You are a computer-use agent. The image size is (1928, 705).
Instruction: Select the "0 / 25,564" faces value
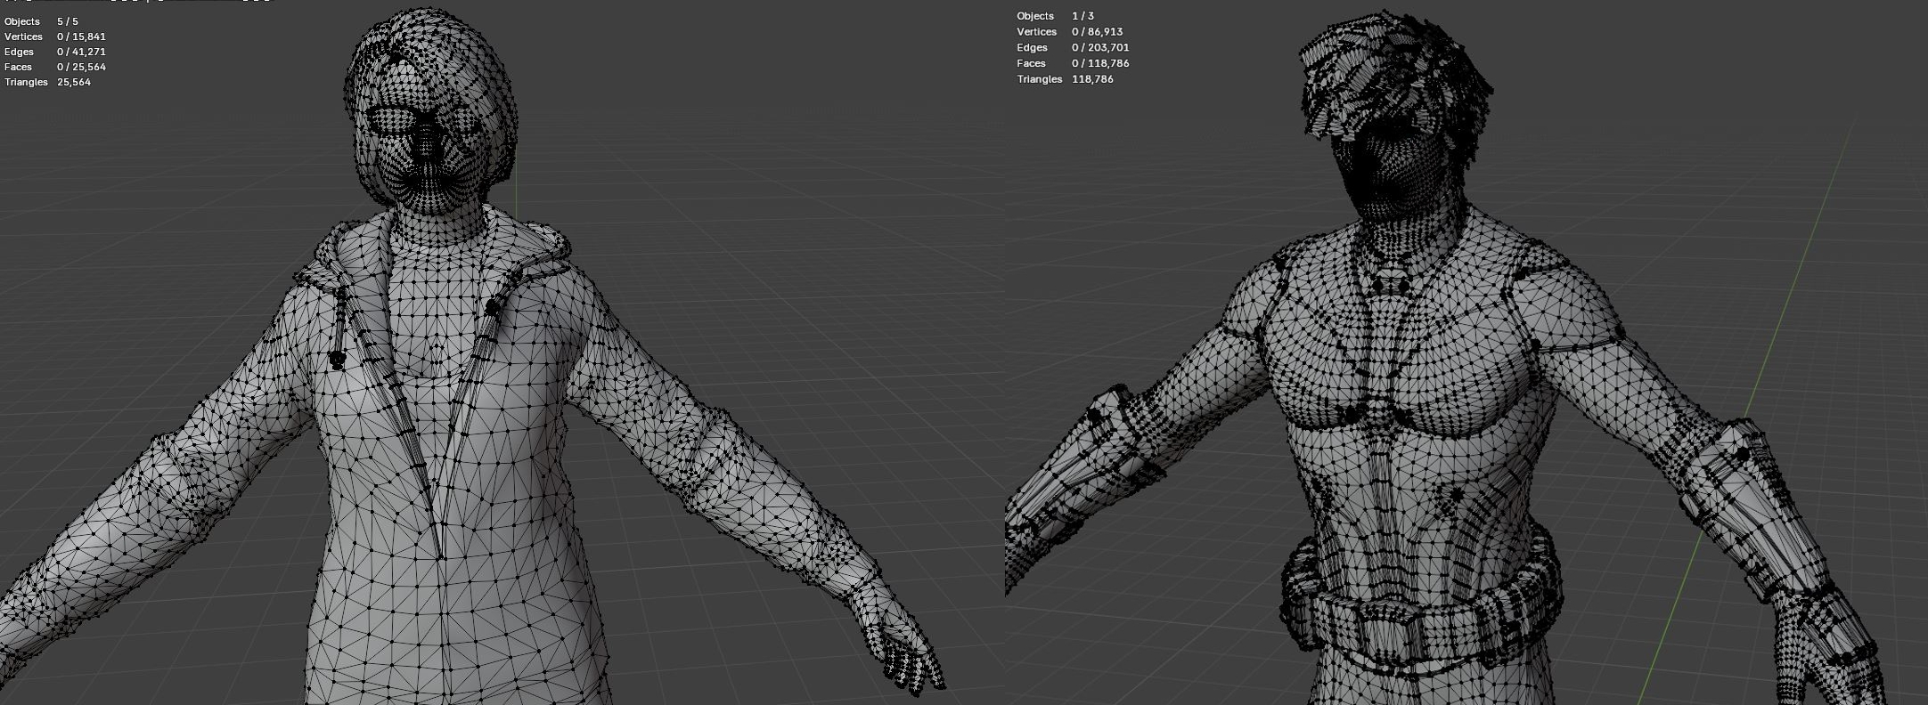tap(81, 67)
